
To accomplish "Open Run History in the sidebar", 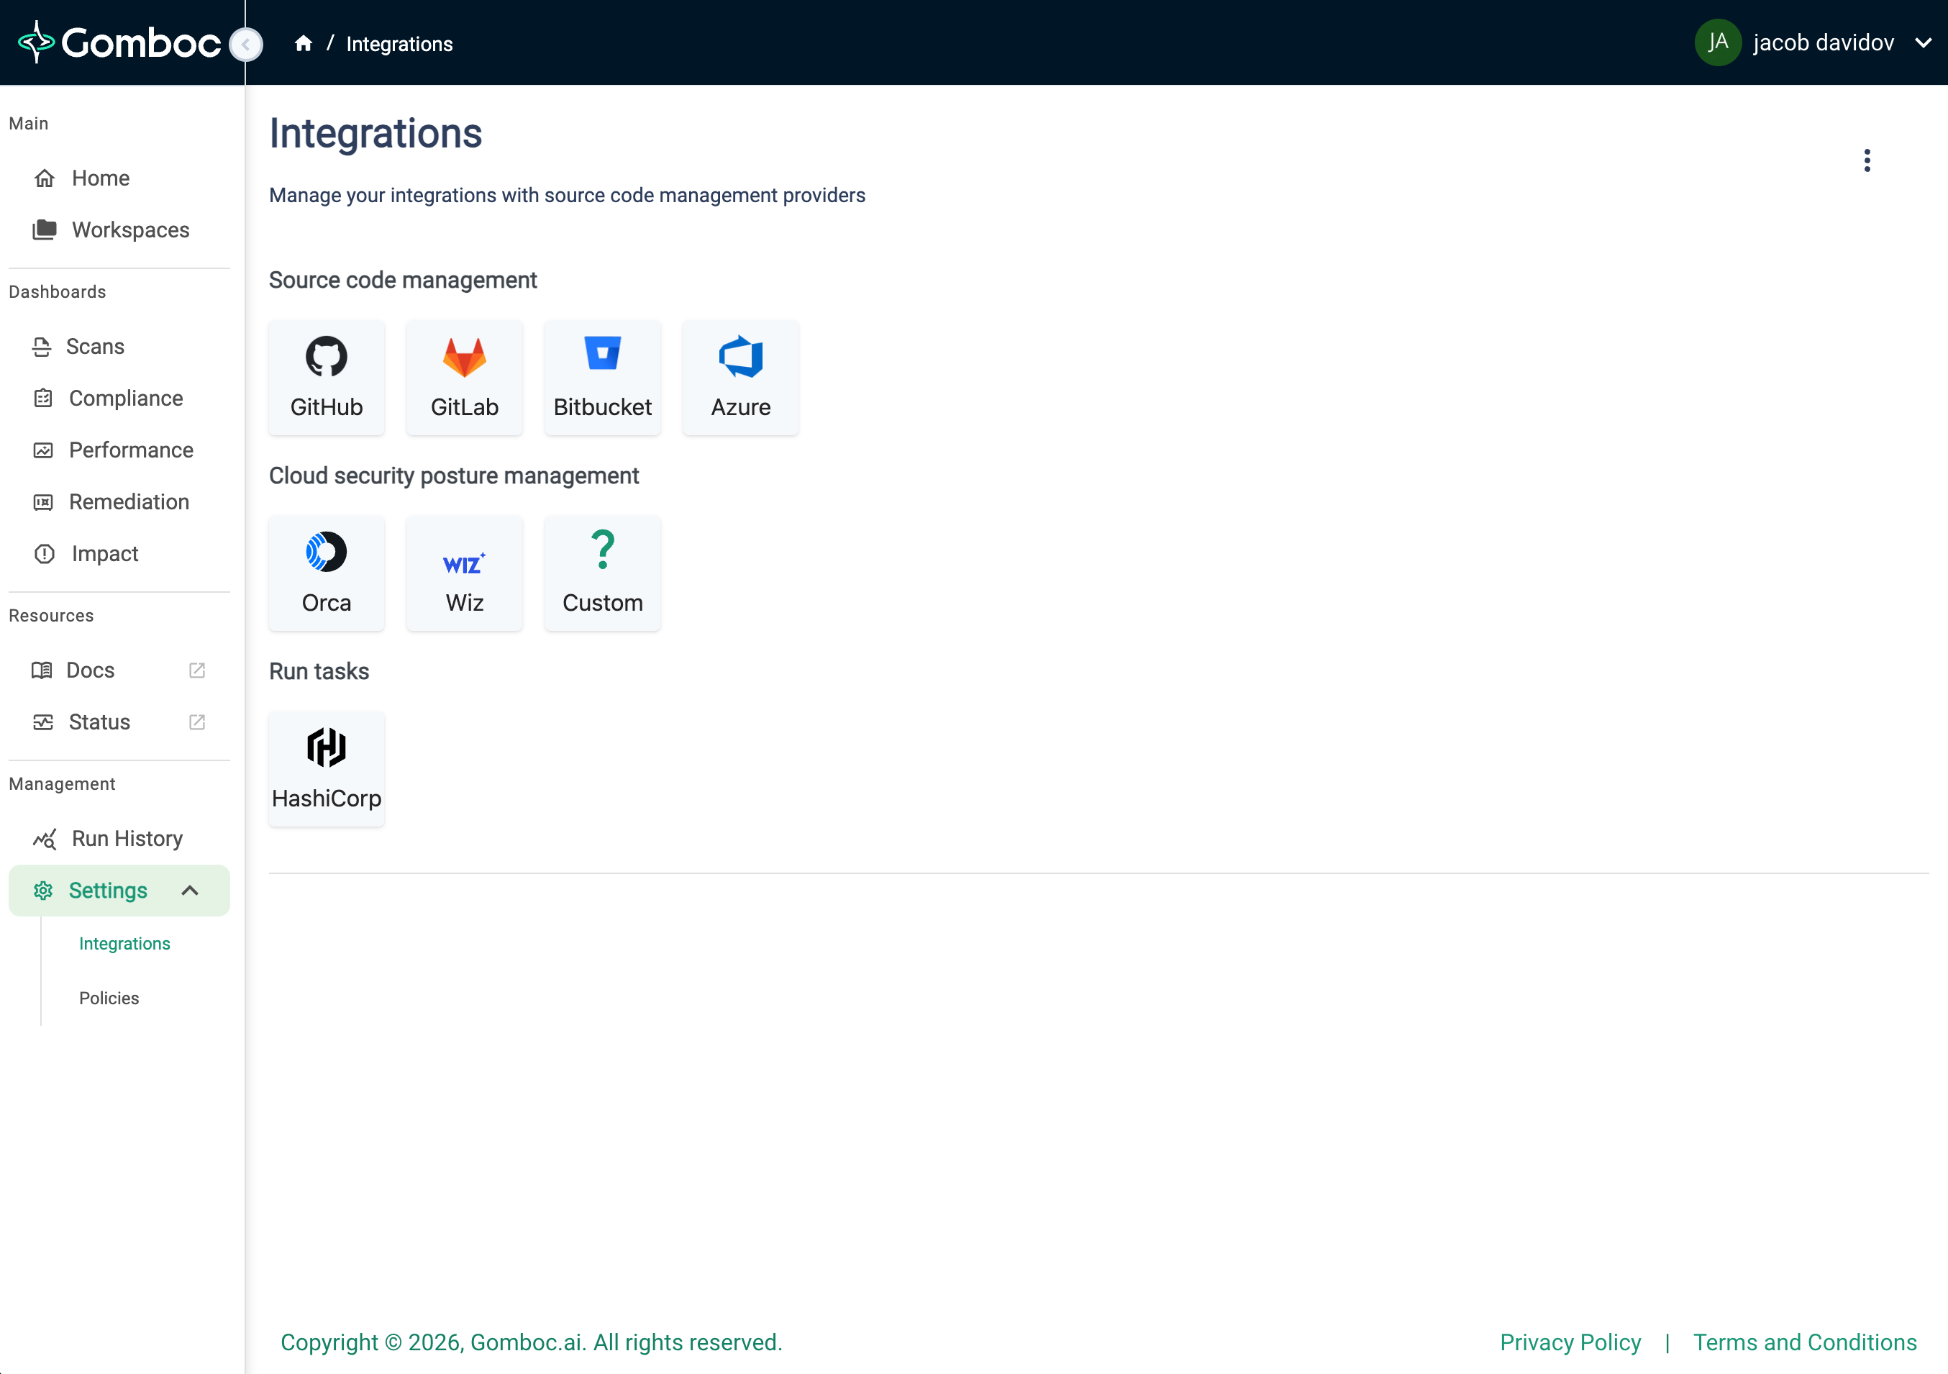I will coord(127,839).
